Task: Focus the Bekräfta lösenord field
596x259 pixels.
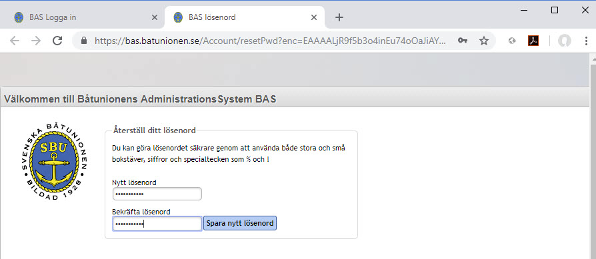Action: [157, 224]
